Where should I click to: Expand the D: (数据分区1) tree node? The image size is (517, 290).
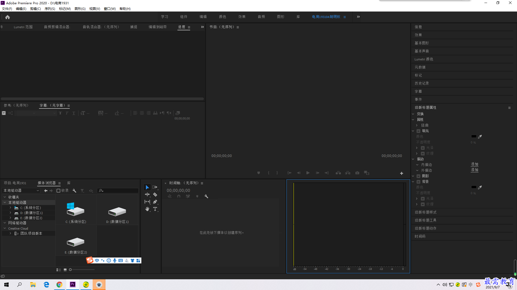11,213
